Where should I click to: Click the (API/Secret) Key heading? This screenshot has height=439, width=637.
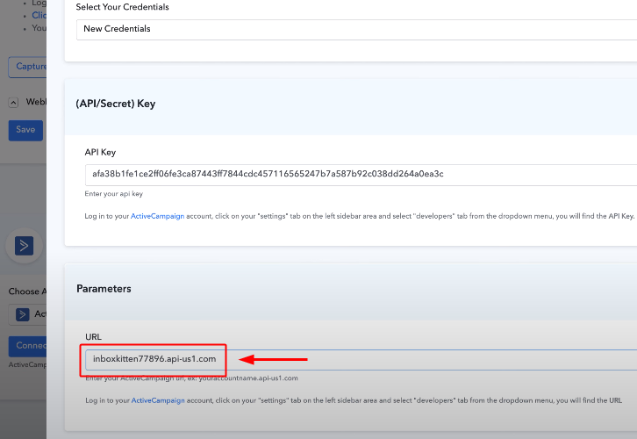[115, 104]
